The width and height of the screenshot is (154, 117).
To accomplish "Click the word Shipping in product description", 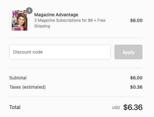I will [42, 26].
